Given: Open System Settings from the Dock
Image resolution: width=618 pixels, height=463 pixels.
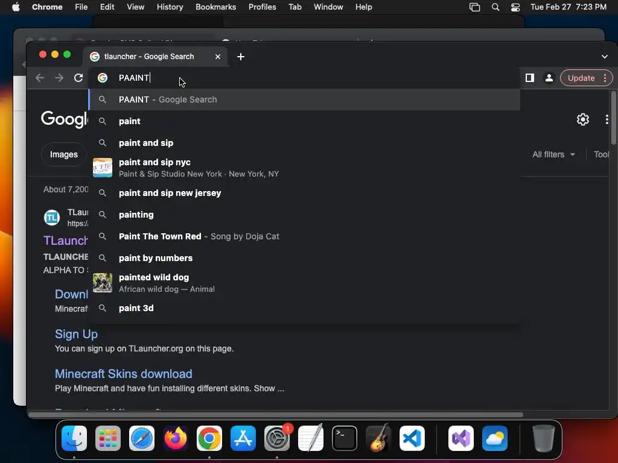Looking at the screenshot, I should click(x=276, y=438).
